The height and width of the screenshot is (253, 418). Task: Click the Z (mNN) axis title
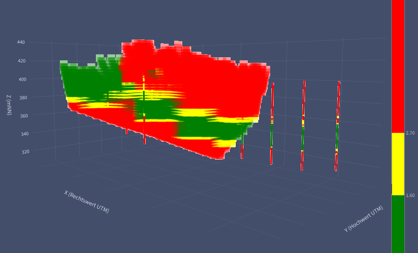pyautogui.click(x=9, y=105)
